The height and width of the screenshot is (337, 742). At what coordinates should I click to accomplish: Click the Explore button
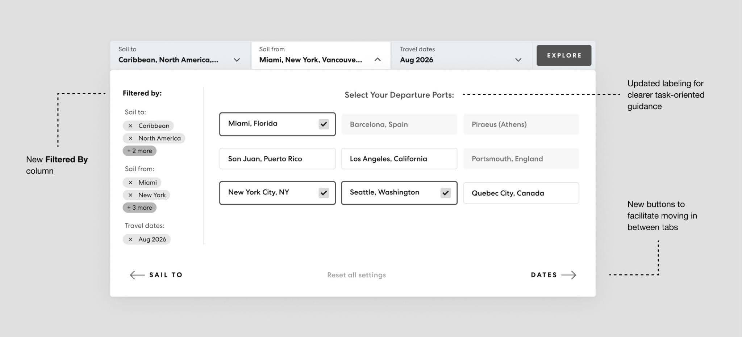(564, 55)
